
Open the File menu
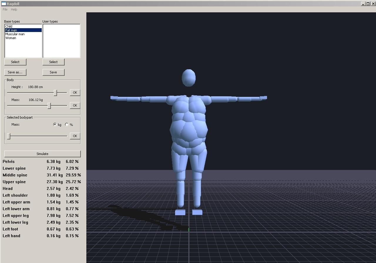5,9
